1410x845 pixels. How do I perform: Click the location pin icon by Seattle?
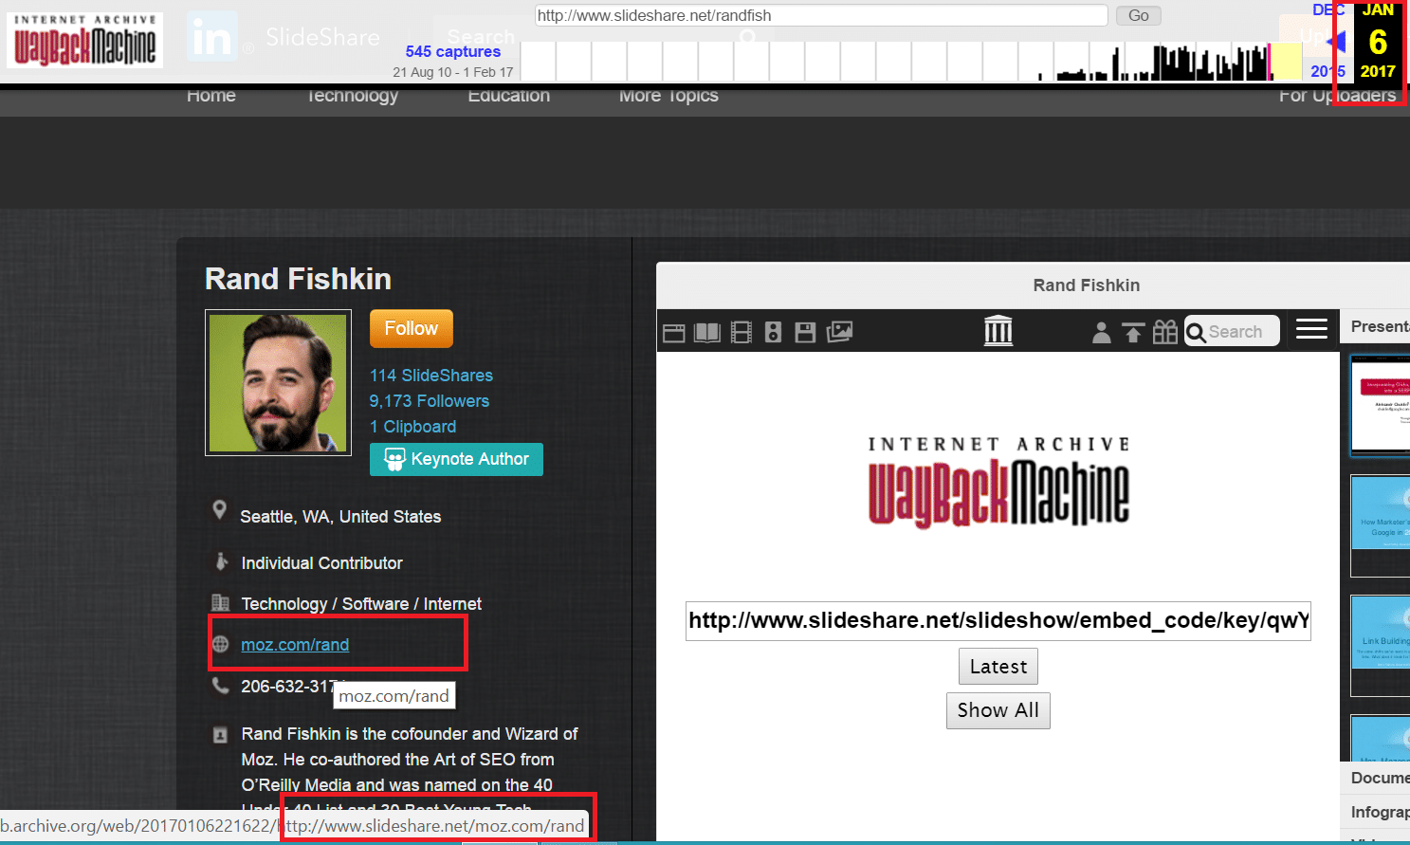coord(220,510)
